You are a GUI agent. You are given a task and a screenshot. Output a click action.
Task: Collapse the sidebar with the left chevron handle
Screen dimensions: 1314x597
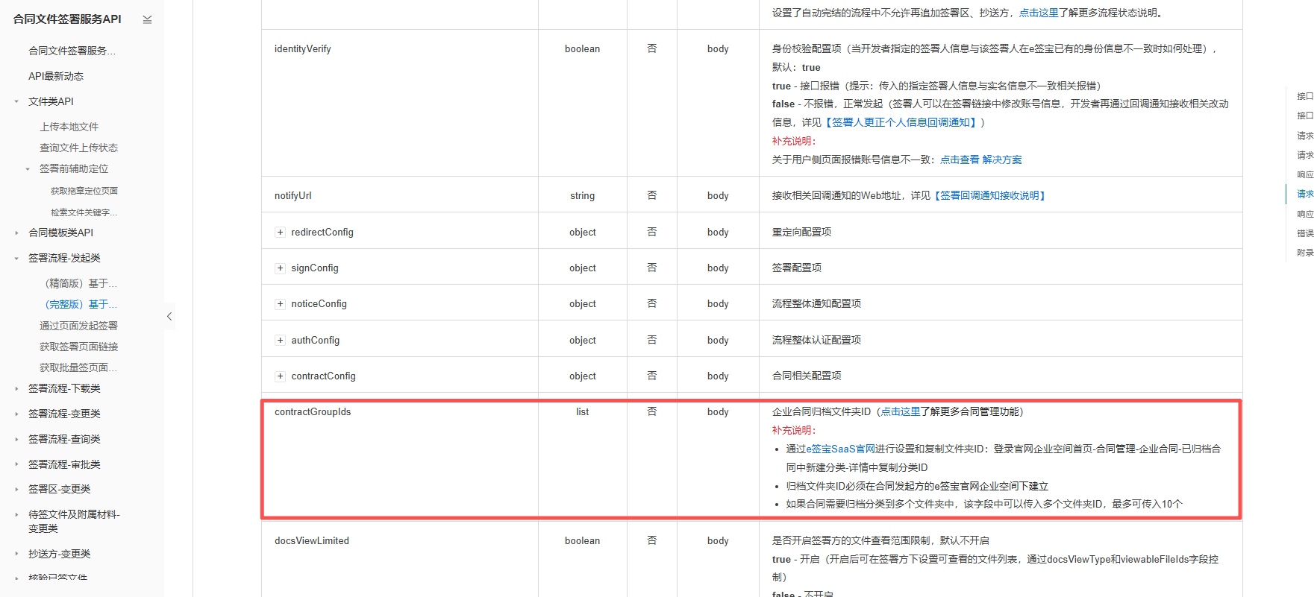tap(169, 317)
